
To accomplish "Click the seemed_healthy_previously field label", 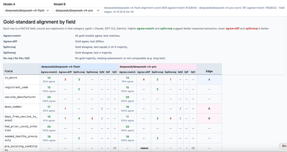I will pos(21,138).
